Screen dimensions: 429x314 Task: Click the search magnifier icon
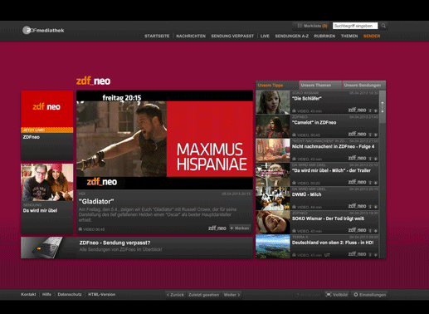pyautogui.click(x=383, y=26)
